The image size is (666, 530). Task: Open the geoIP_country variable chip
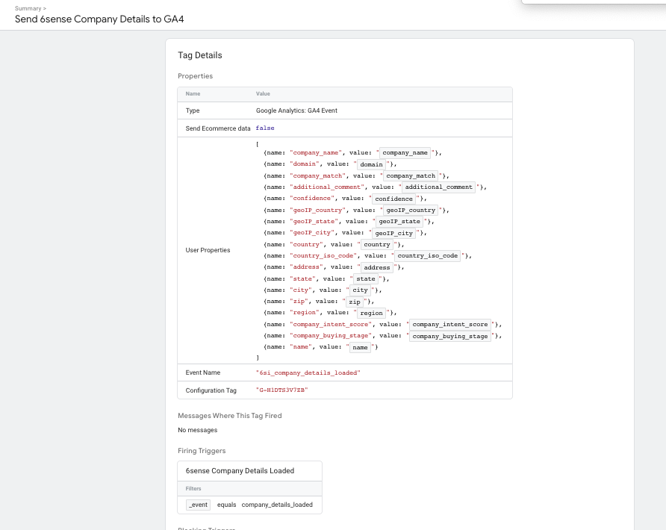(x=411, y=211)
